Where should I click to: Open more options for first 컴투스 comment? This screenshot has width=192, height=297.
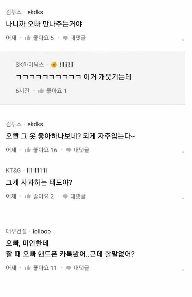coord(183,40)
